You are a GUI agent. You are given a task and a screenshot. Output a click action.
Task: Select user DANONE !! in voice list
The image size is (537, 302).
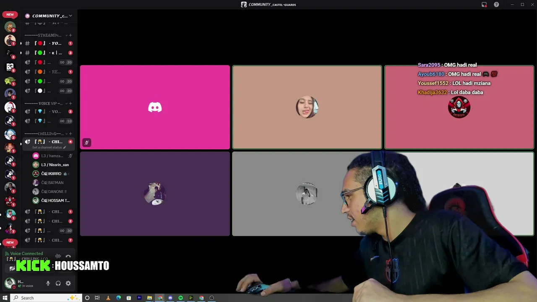pyautogui.click(x=52, y=192)
